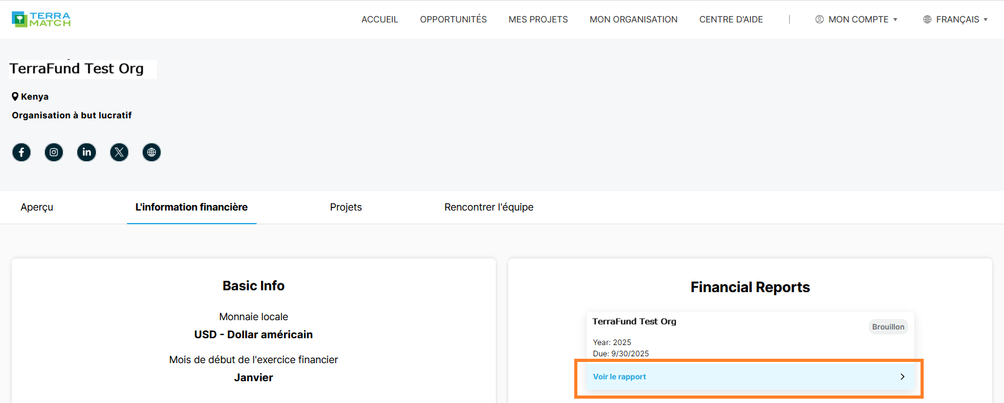Go to Accueil in the navigation bar
Image resolution: width=1004 pixels, height=403 pixels.
click(x=380, y=19)
